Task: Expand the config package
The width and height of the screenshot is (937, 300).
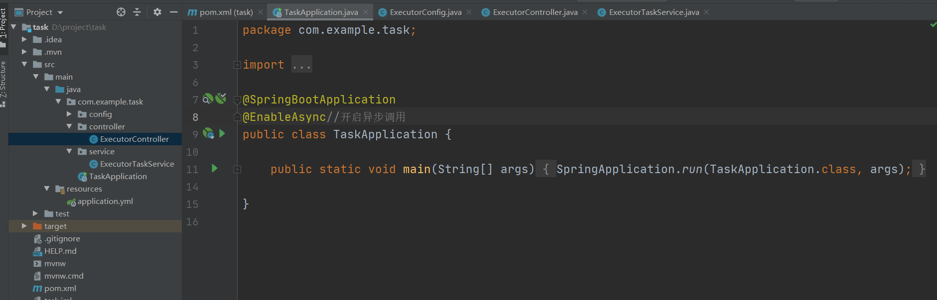Action: tap(69, 114)
